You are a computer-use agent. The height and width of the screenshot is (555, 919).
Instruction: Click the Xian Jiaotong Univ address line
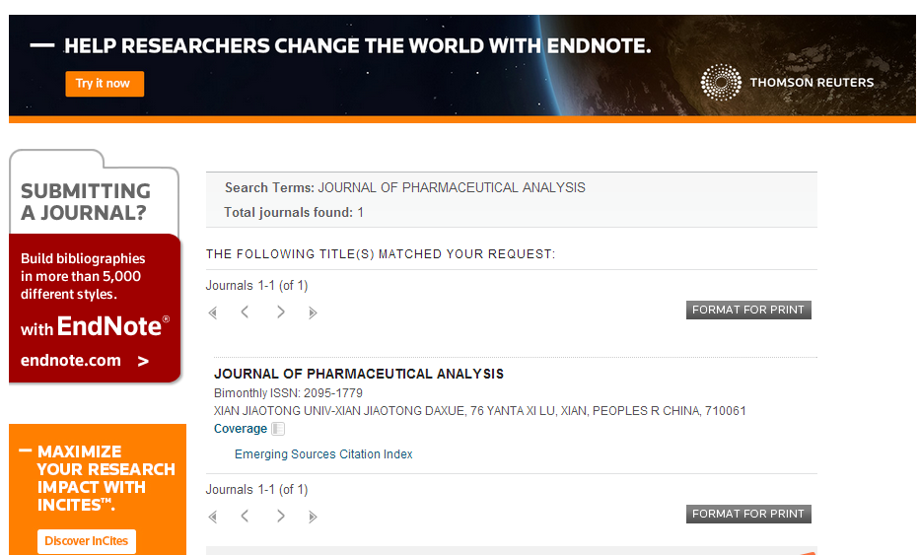click(x=480, y=411)
